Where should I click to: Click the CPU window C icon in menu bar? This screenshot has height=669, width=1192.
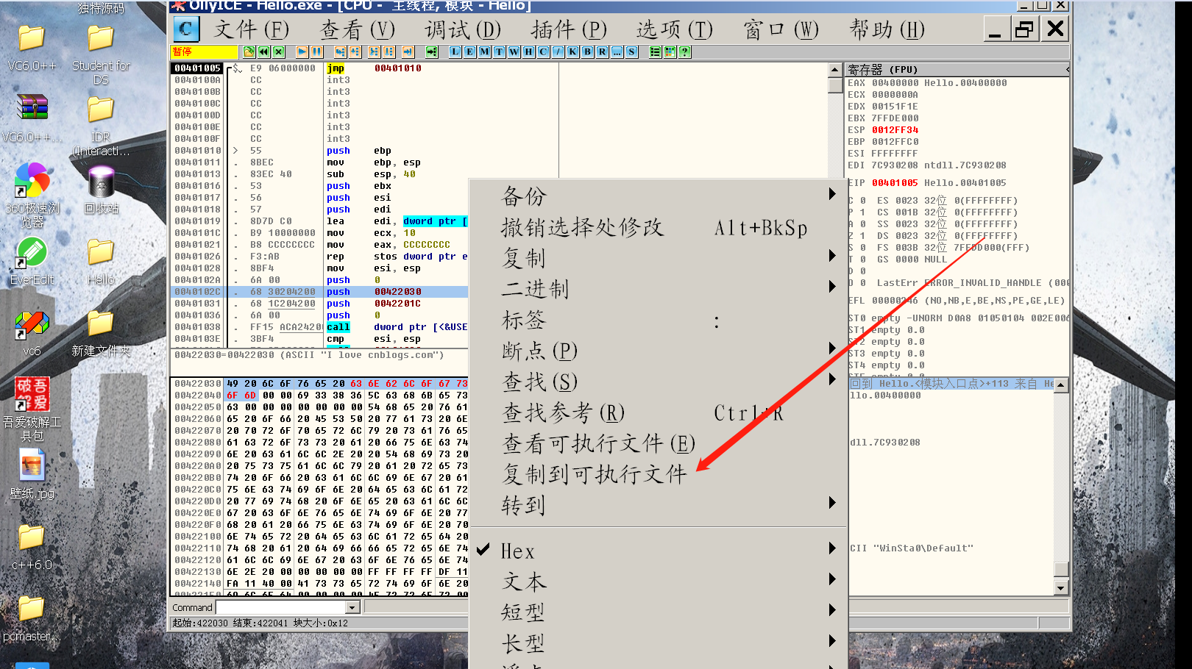(186, 29)
